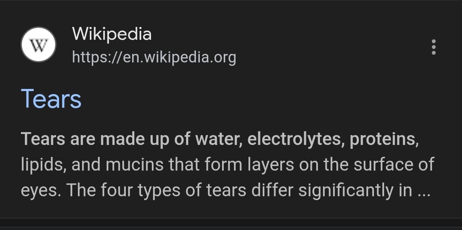Viewport: 462px width, 230px height.
Task: Open the three-dot more options menu
Action: click(434, 47)
